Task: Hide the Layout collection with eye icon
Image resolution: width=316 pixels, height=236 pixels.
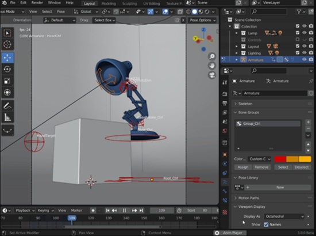Action: [305, 46]
